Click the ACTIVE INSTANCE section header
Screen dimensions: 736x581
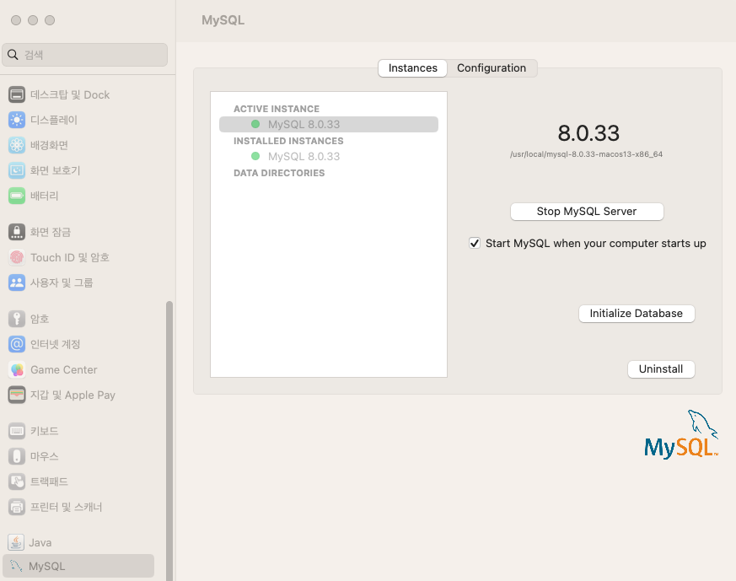pos(277,109)
